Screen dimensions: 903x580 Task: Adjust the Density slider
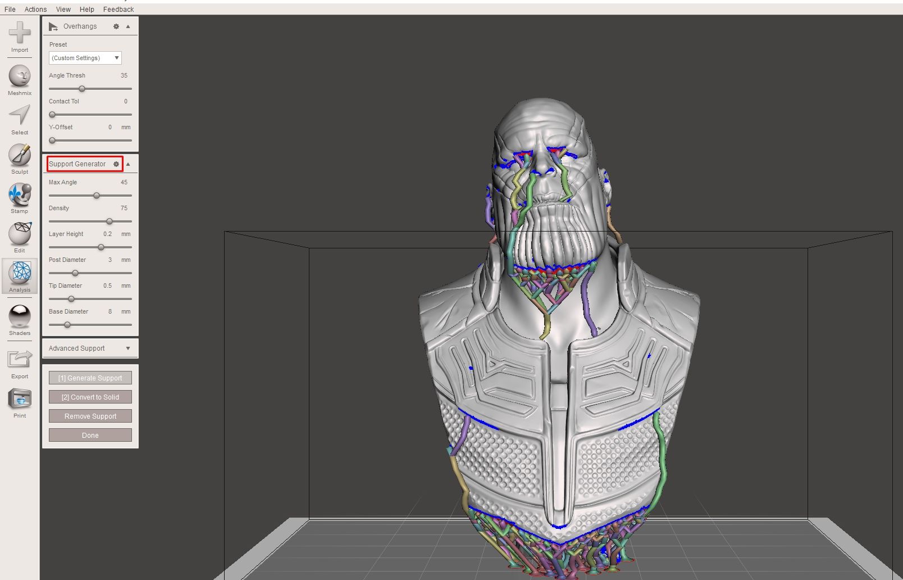[109, 221]
